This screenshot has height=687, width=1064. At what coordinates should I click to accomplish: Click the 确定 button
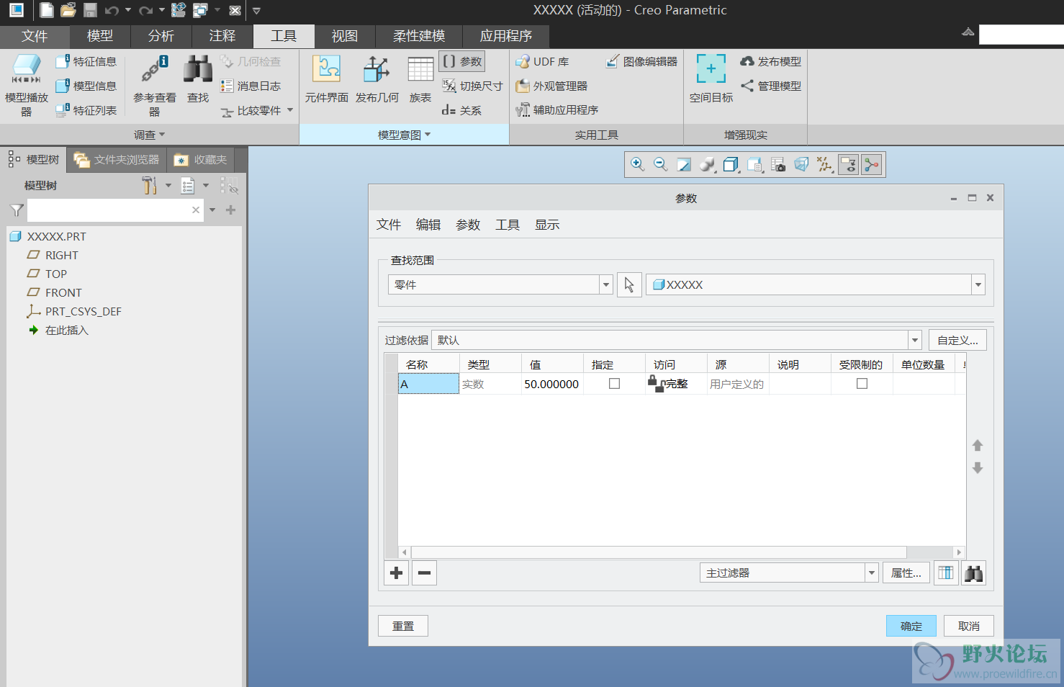(911, 626)
